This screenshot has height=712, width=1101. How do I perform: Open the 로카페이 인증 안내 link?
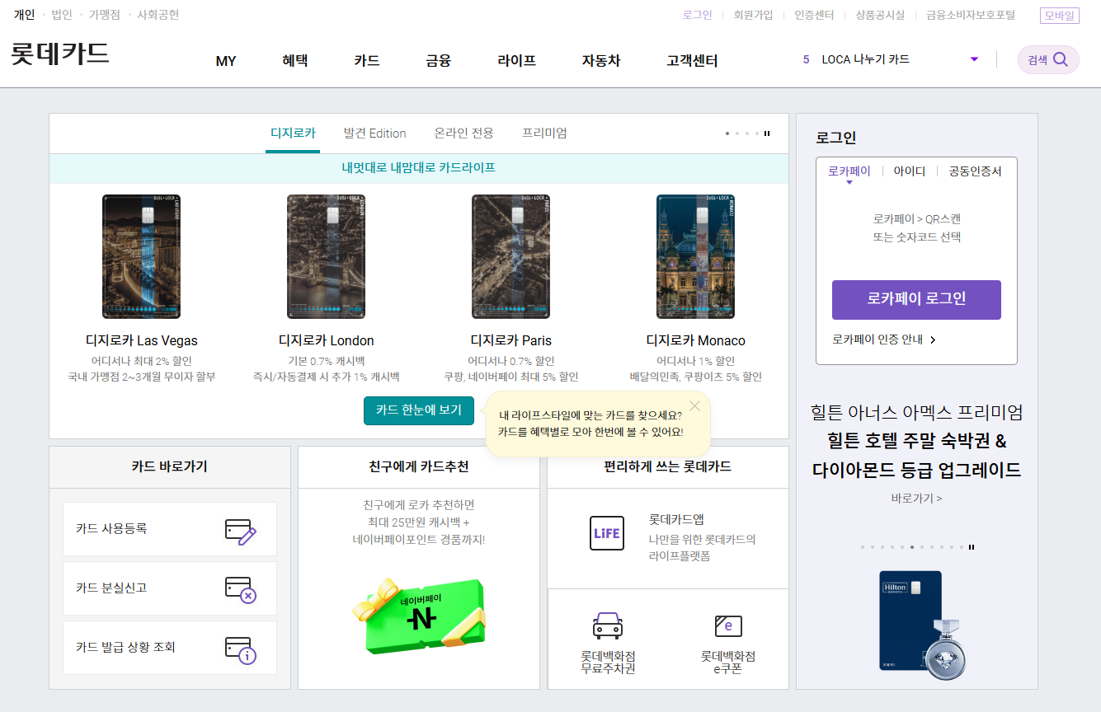pyautogui.click(x=878, y=340)
